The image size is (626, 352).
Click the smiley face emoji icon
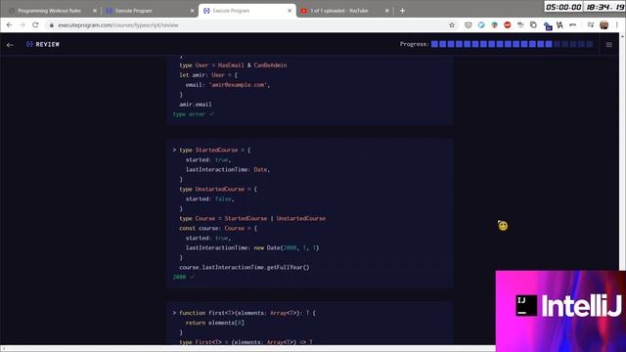[503, 226]
